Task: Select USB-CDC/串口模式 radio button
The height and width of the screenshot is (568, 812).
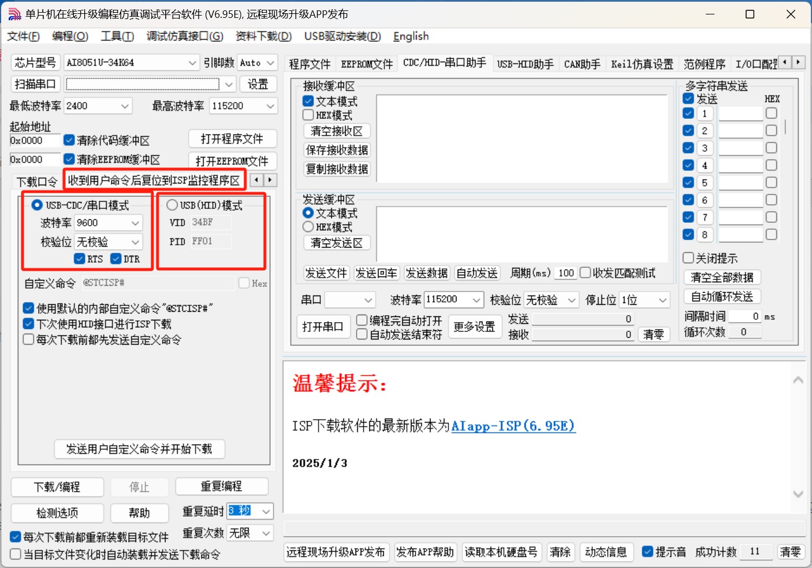Action: tap(37, 205)
